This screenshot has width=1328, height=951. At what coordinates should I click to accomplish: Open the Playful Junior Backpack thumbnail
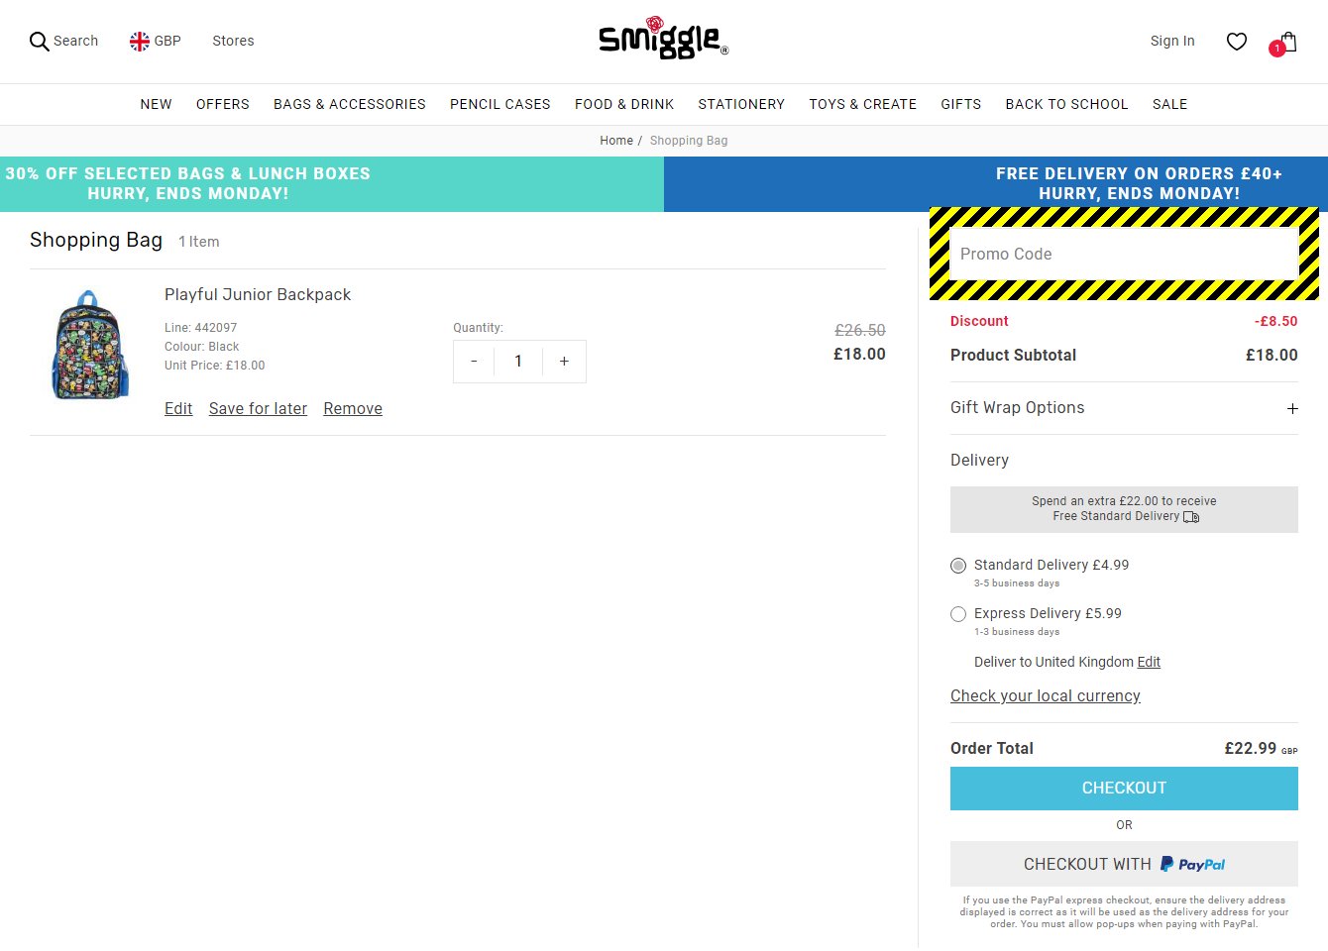(90, 344)
